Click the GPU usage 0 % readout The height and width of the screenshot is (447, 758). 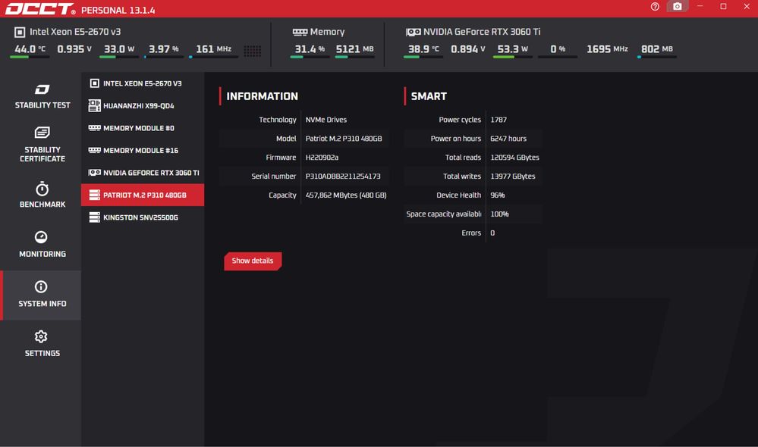coord(558,49)
